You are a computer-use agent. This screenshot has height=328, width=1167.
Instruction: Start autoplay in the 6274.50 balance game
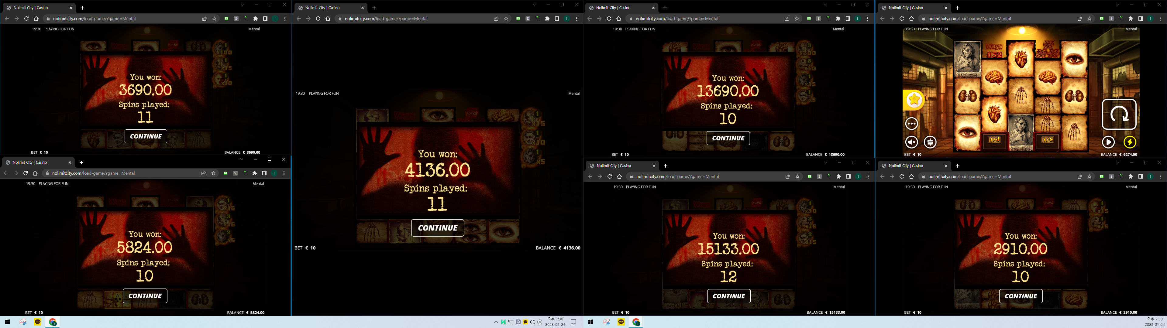[1108, 142]
